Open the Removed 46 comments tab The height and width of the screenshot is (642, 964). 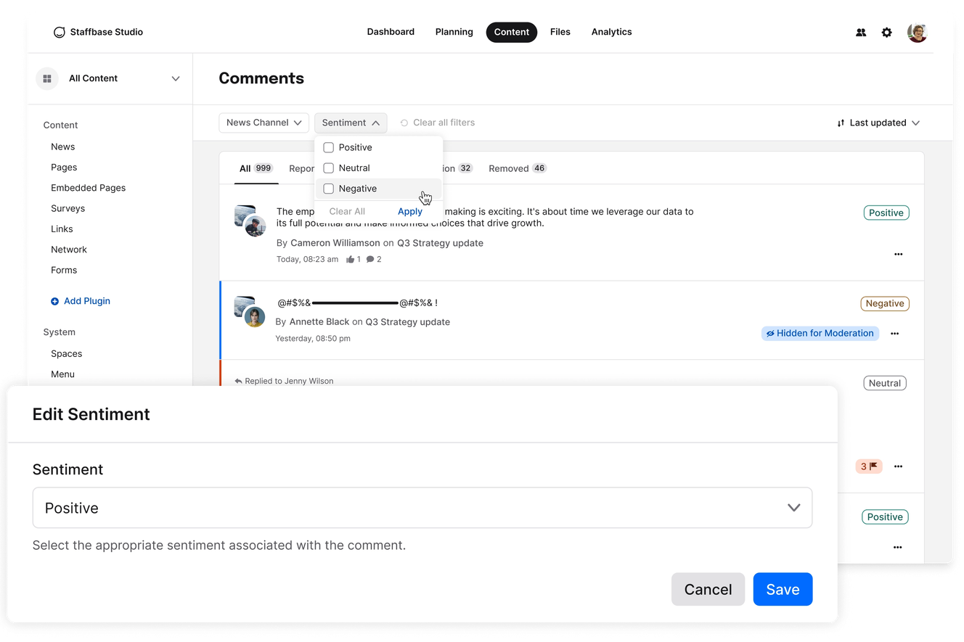pyautogui.click(x=517, y=168)
